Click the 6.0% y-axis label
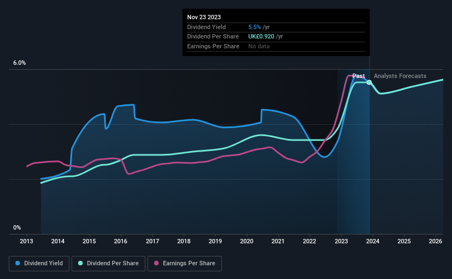 [x=20, y=63]
